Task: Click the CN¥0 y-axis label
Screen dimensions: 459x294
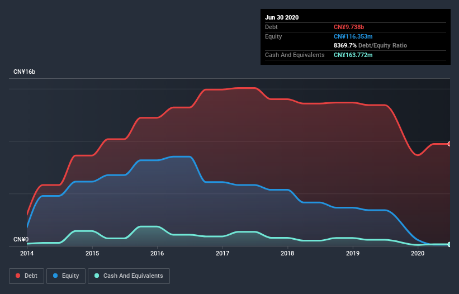Action: (x=21, y=239)
